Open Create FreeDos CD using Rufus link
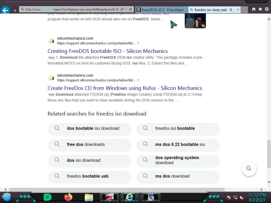 [125, 88]
